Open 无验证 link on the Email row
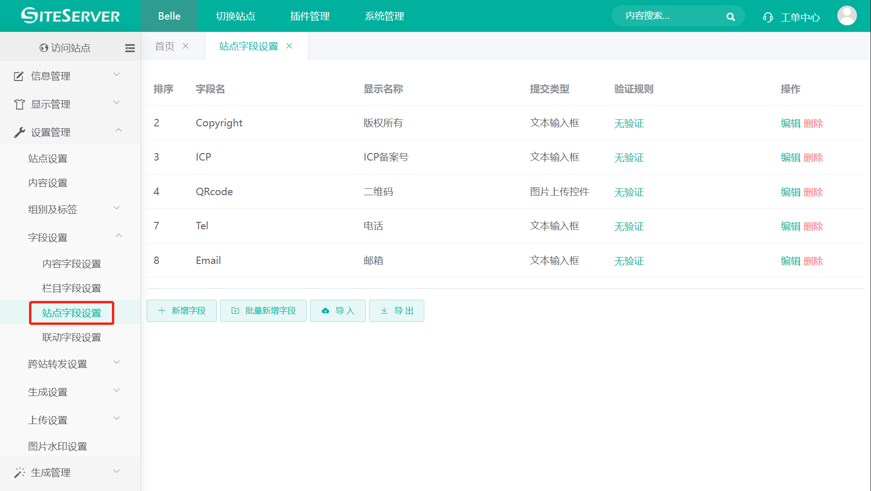Viewport: 871px width, 491px height. tap(629, 261)
